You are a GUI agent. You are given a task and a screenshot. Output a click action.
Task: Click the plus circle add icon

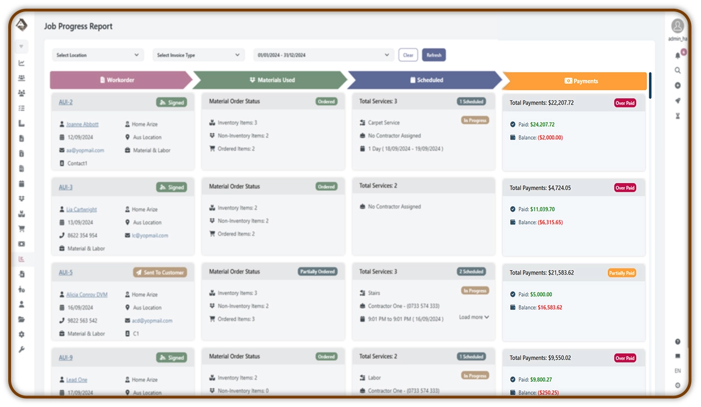(x=678, y=86)
